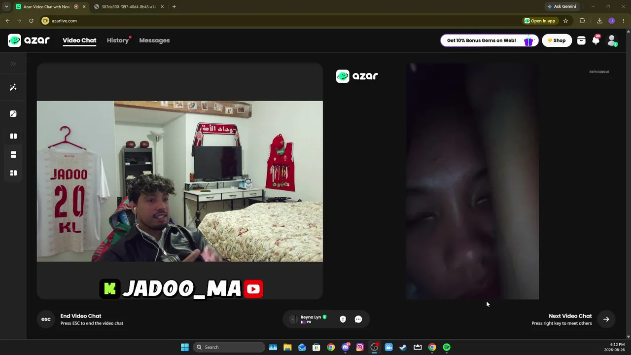This screenshot has height=355, width=631.
Task: Open Discord from the taskbar
Action: tap(345, 347)
